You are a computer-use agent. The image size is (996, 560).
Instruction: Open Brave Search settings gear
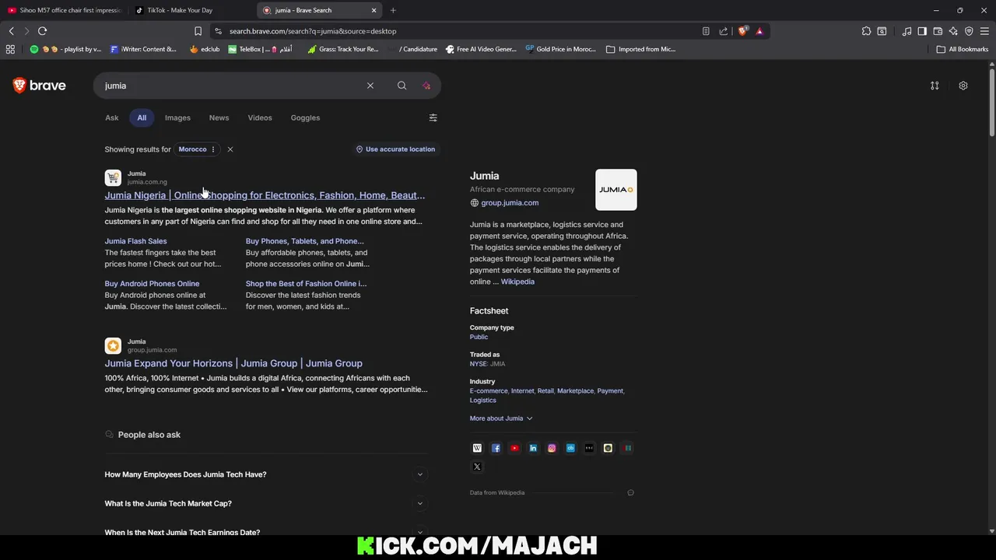pyautogui.click(x=963, y=86)
